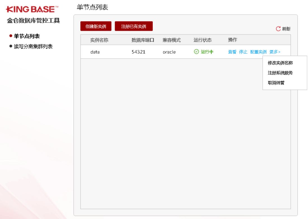Collapse the 更多> dropdown in the row
Screen dimensions: 308x219
pos(275,52)
